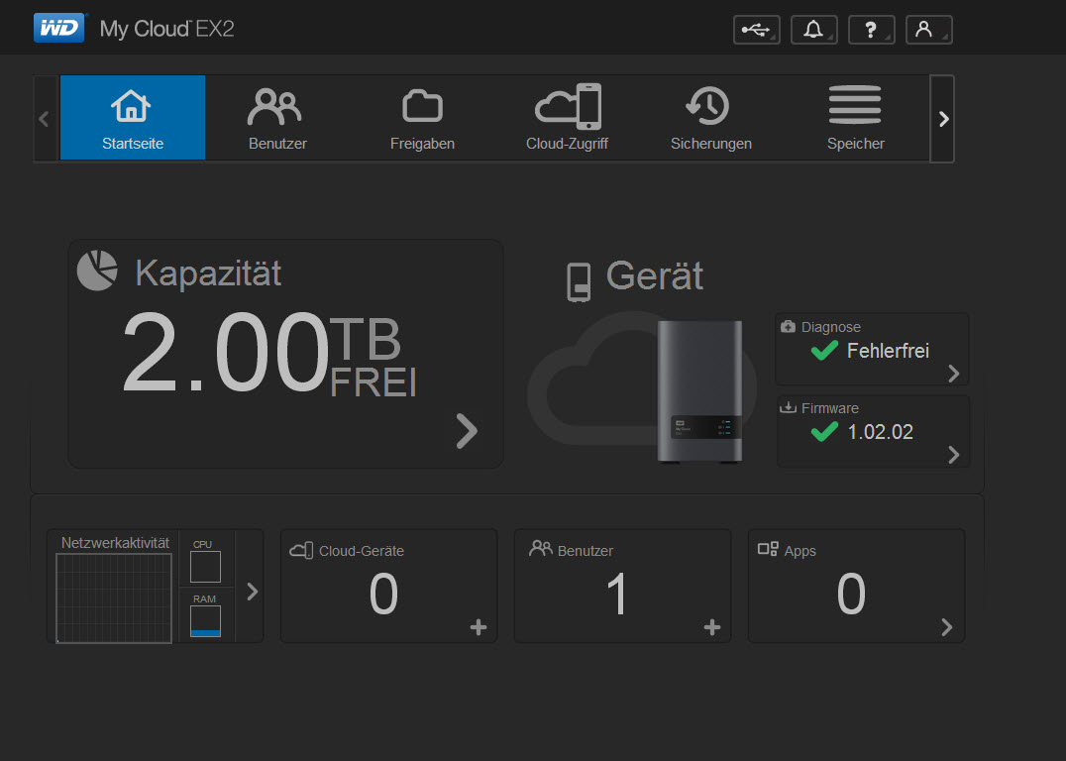Open the Benutzer tab
Viewport: 1066px width, 761px height.
(x=277, y=118)
